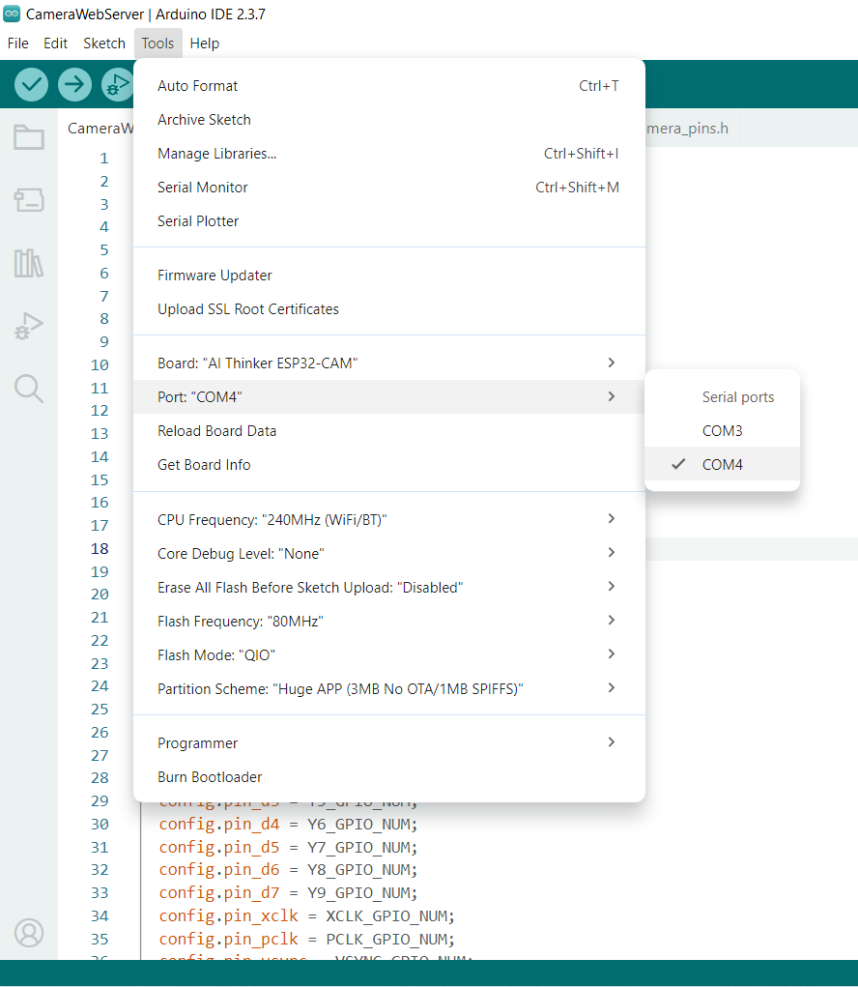The width and height of the screenshot is (858, 987).
Task: Expand the Port COM4 submenu
Action: click(389, 397)
